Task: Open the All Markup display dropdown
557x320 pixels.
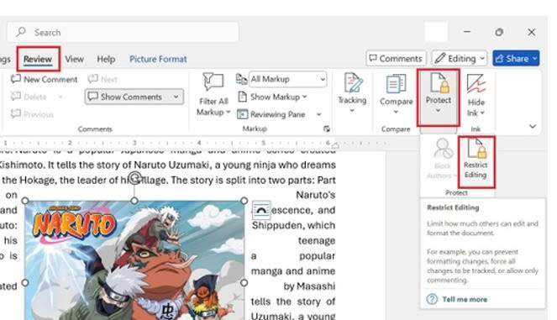Action: (287, 79)
